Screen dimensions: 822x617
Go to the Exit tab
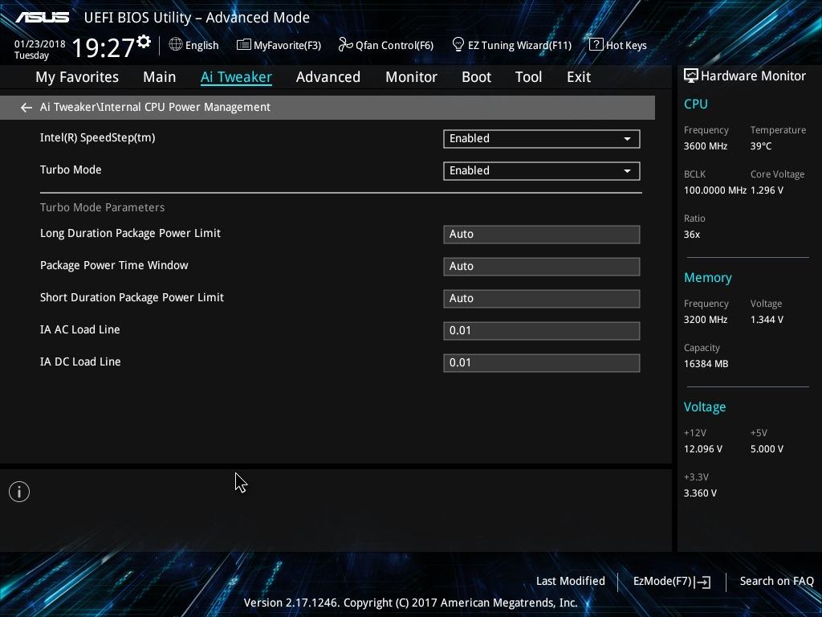click(579, 77)
